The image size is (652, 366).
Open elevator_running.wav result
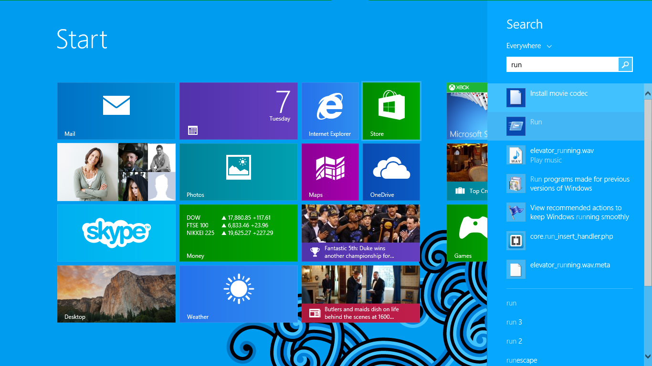[x=566, y=155]
